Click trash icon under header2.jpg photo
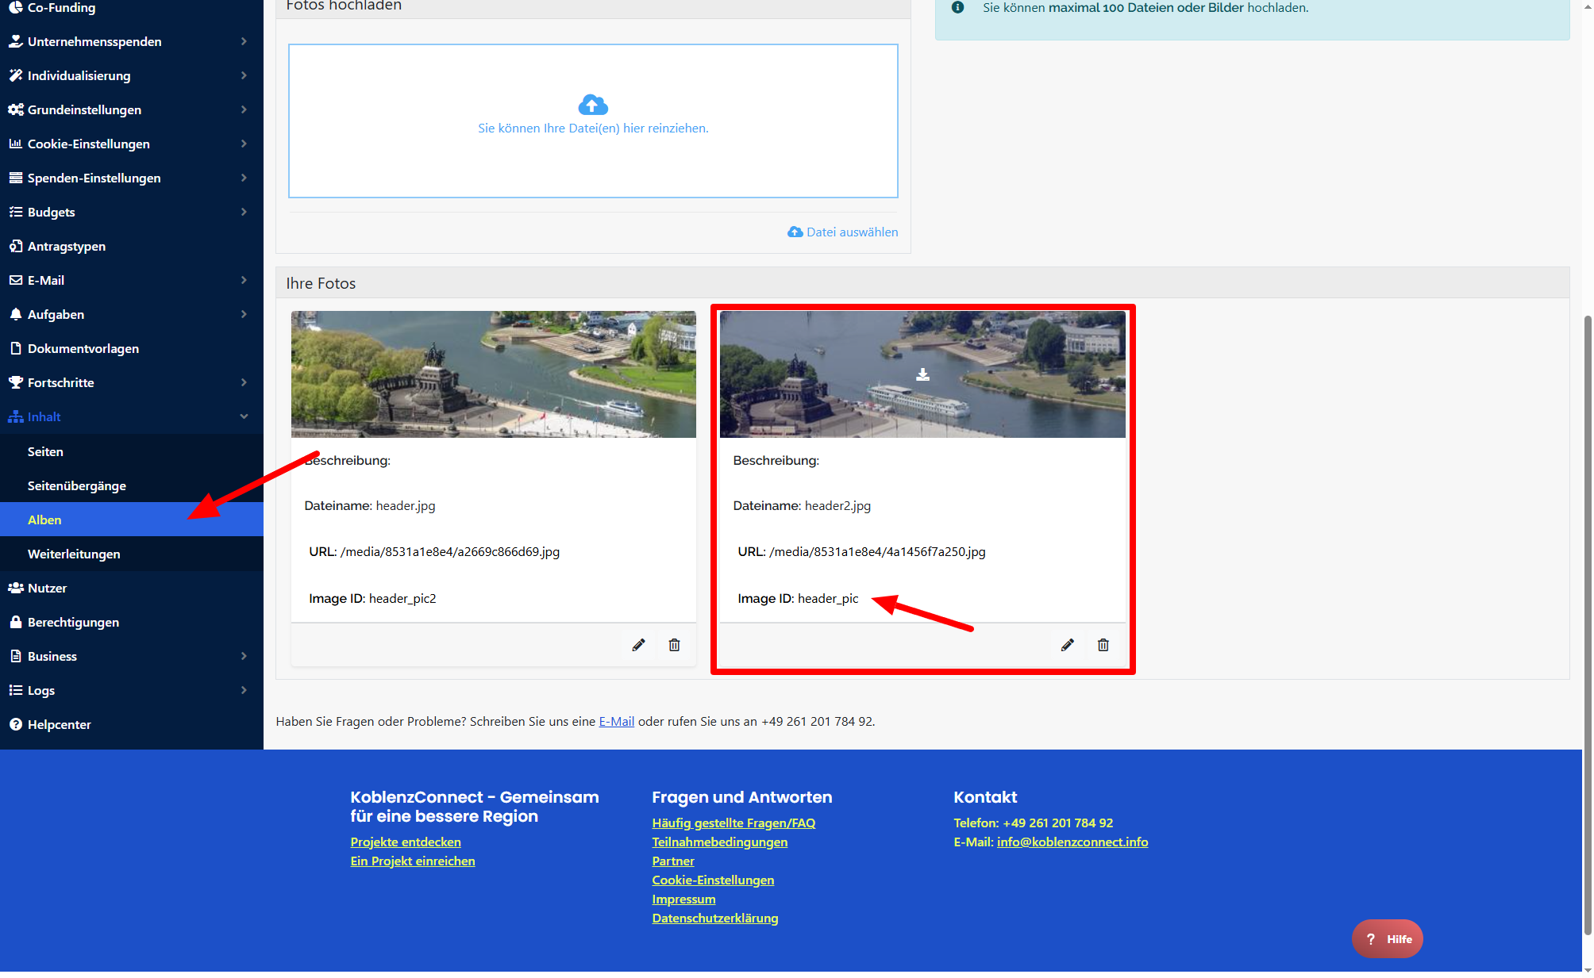The height and width of the screenshot is (978, 1594). 1103,645
